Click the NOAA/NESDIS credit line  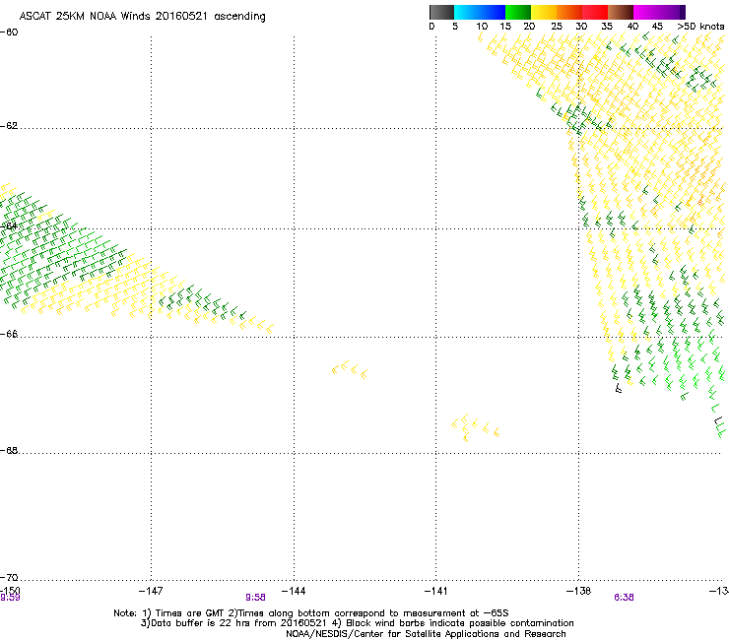click(426, 634)
